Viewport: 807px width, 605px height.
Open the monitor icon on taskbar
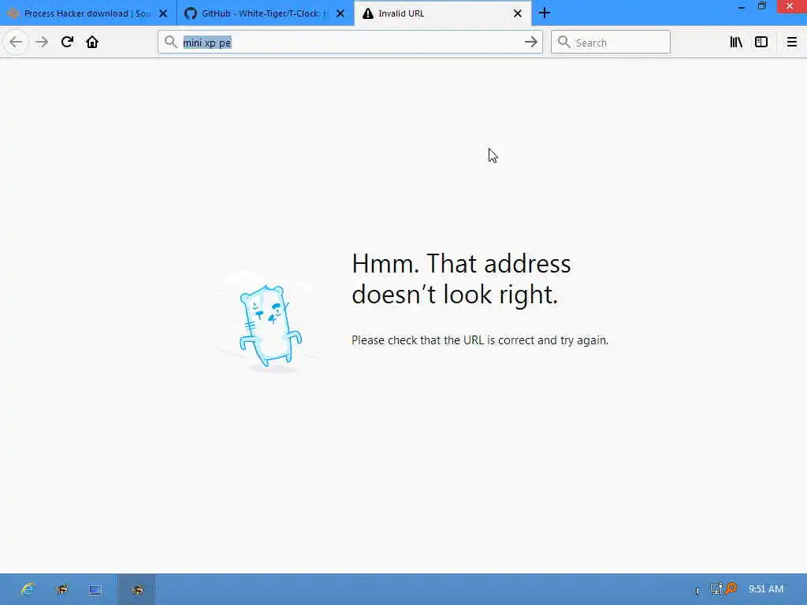[95, 590]
